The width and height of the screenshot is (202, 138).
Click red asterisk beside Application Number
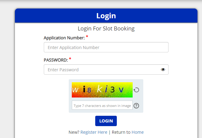coord(87,36)
